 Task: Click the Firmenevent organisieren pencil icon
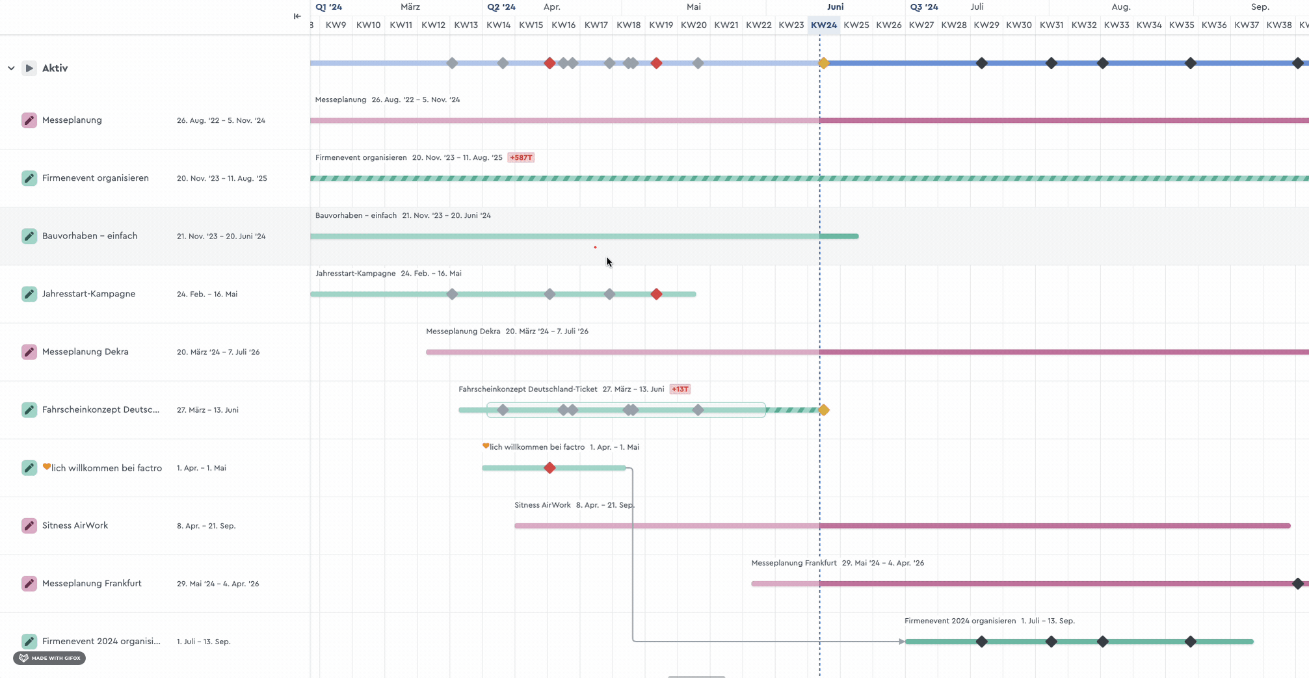click(29, 178)
